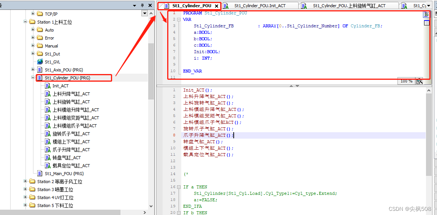This screenshot has width=437, height=215.
Task: Select St1_Axis_POU (PRG) in the tree
Action: 64,70
